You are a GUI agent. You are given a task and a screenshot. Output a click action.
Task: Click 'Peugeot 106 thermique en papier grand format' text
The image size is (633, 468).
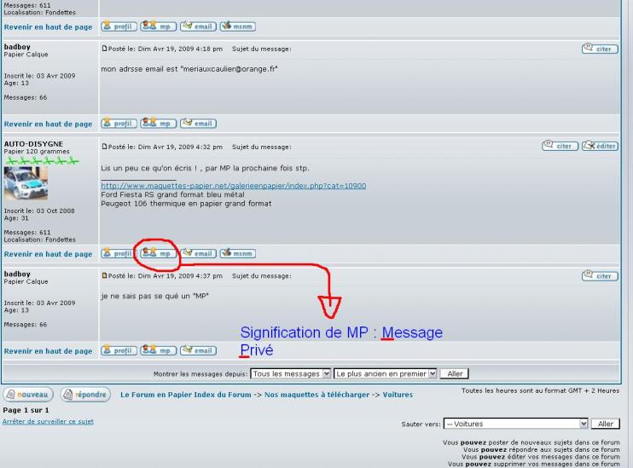tap(186, 204)
